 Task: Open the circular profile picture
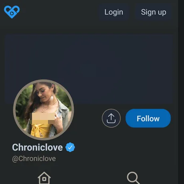pyautogui.click(x=44, y=110)
